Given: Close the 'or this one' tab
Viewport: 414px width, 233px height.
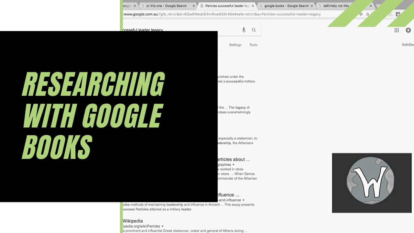Looking at the screenshot, I should [194, 6].
